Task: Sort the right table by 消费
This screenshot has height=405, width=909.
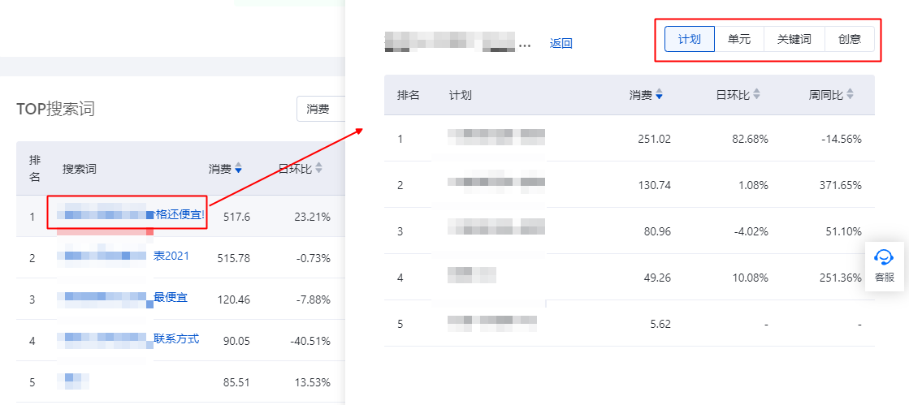Action: tap(659, 95)
